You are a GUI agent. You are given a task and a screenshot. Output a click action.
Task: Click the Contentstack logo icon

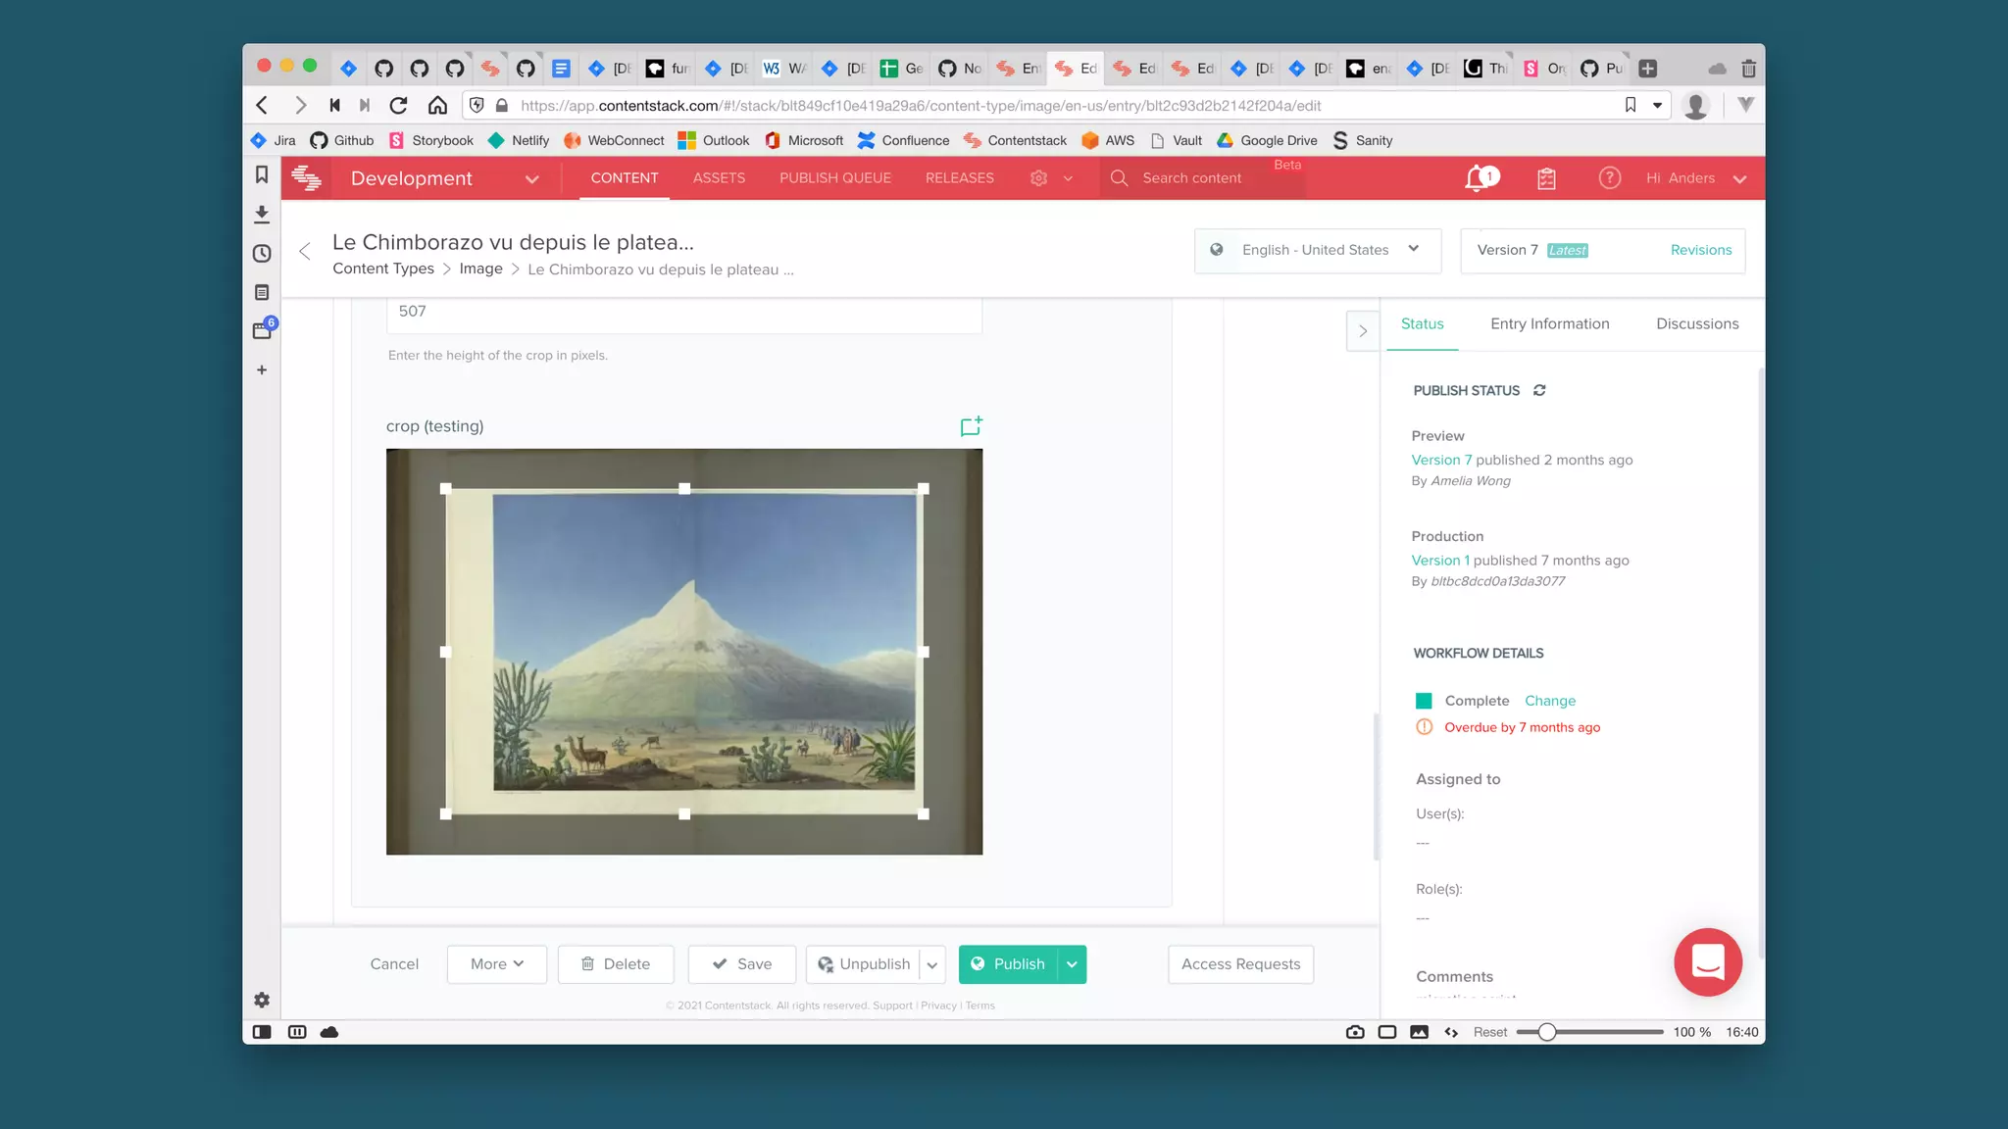click(307, 178)
